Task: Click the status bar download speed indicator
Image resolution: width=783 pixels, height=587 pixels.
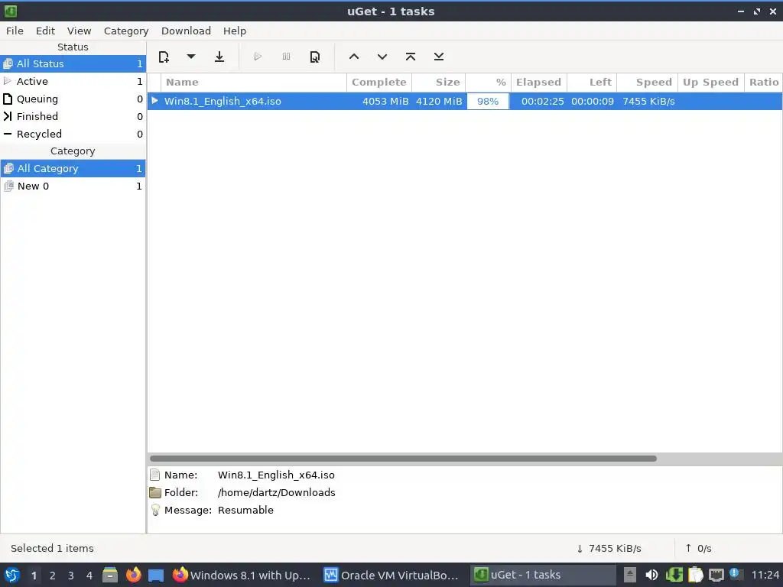Action: [x=609, y=549]
